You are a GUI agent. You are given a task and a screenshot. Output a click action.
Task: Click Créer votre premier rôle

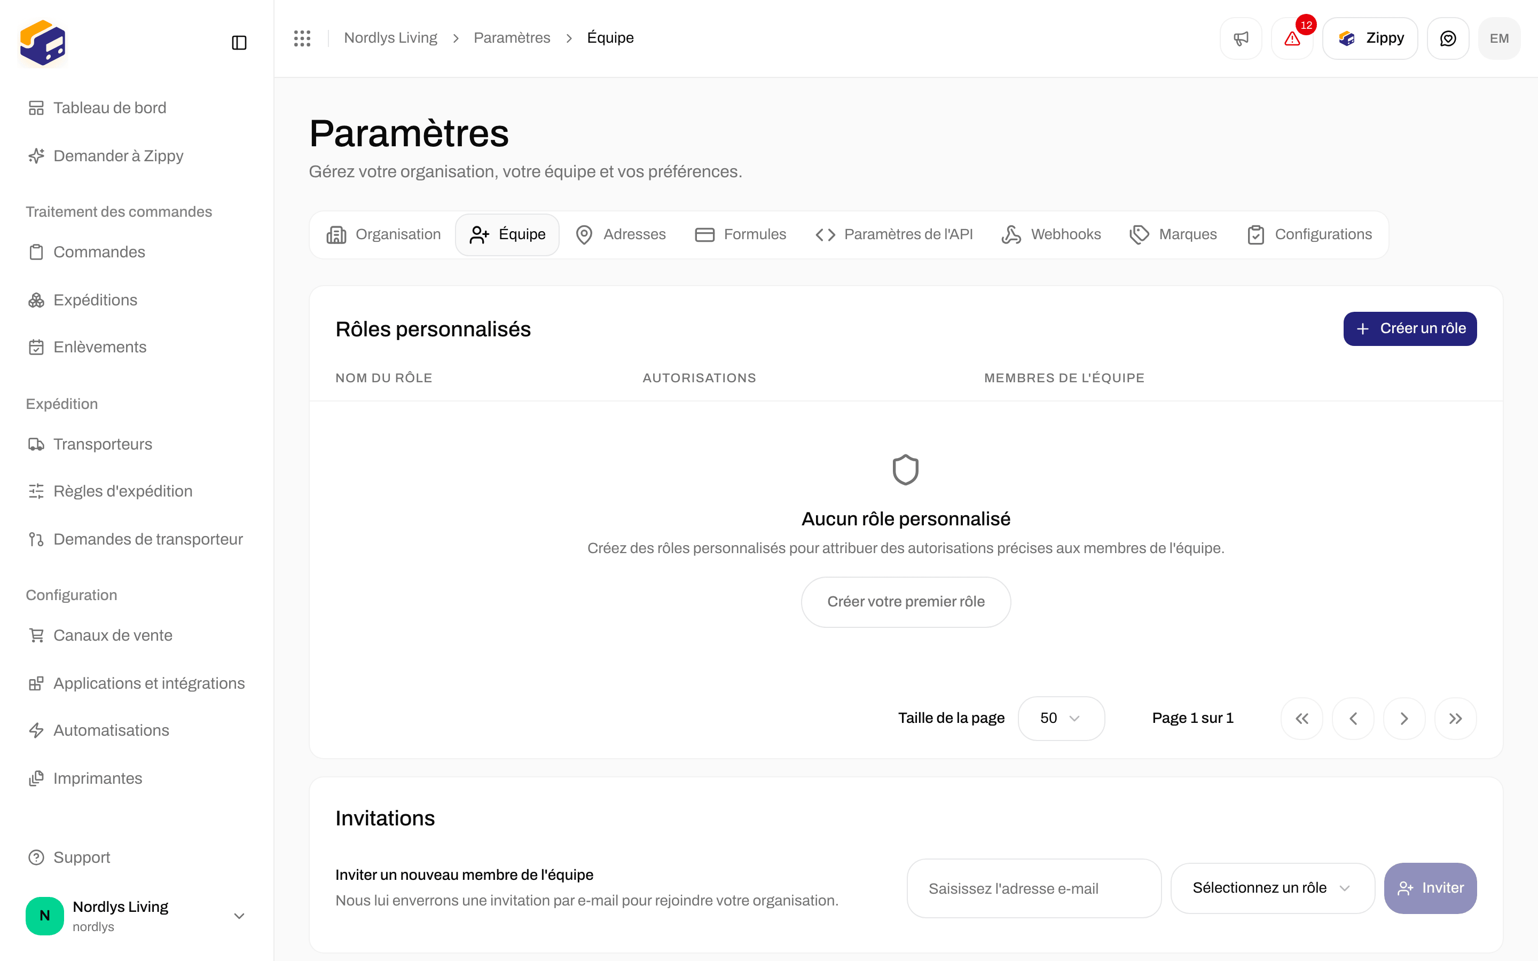click(x=906, y=602)
